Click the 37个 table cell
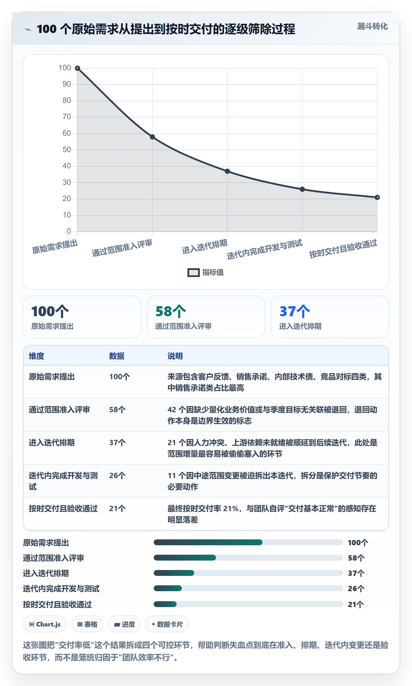The width and height of the screenshot is (412, 686). pos(117,443)
